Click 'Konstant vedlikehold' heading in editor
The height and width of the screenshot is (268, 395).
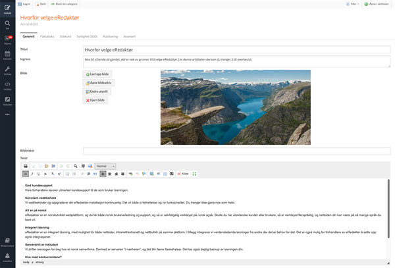40,198
